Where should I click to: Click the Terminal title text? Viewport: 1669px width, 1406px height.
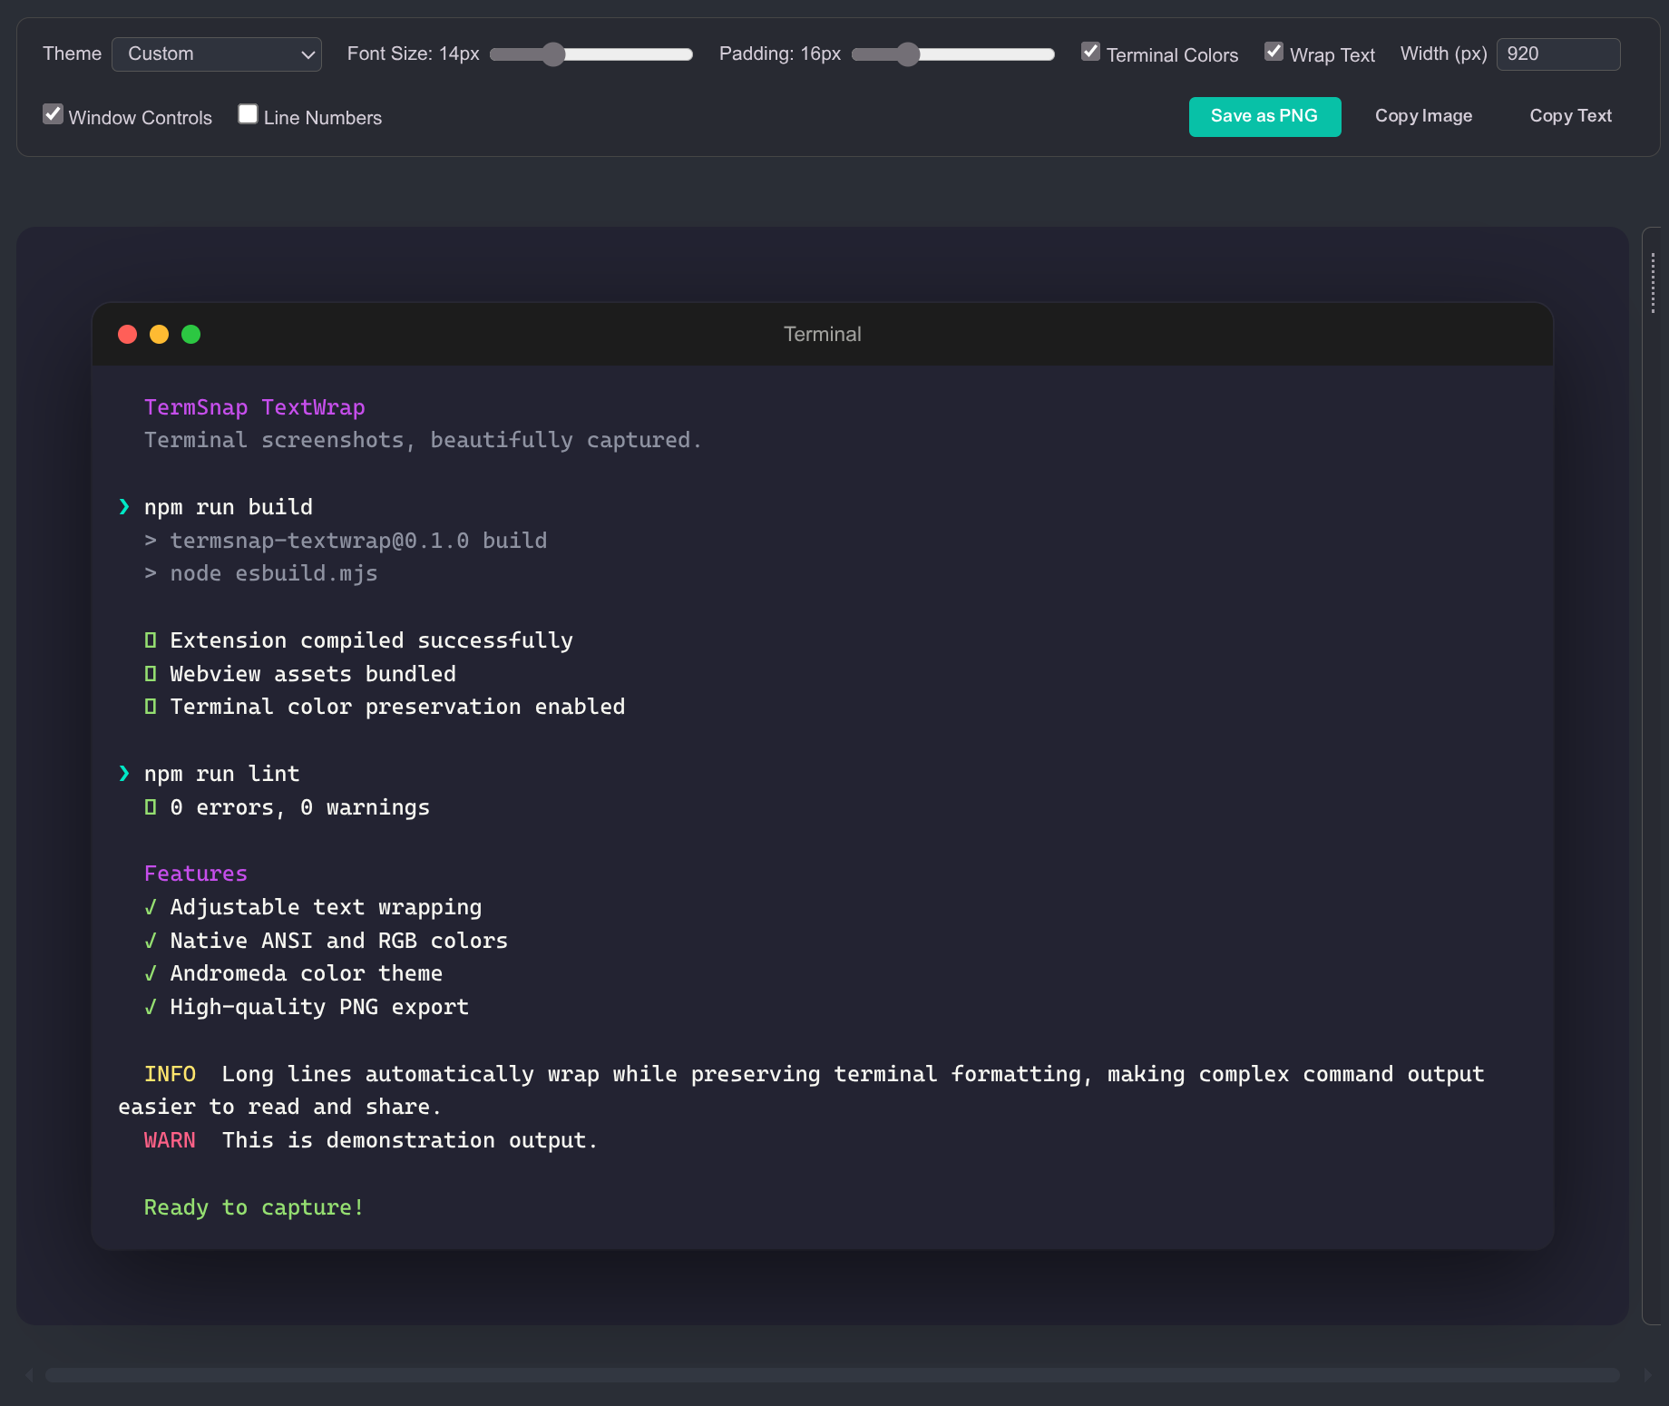823,335
